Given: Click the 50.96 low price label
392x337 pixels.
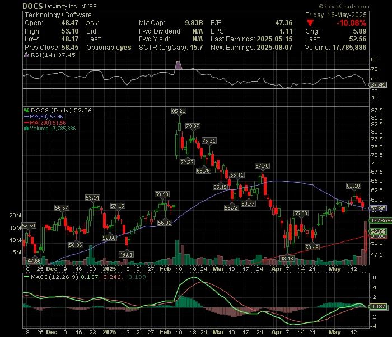Looking at the screenshot, I should click(x=76, y=245).
